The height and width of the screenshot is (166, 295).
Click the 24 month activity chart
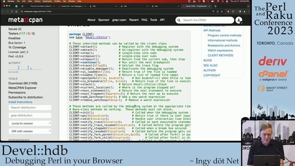coord(24,68)
